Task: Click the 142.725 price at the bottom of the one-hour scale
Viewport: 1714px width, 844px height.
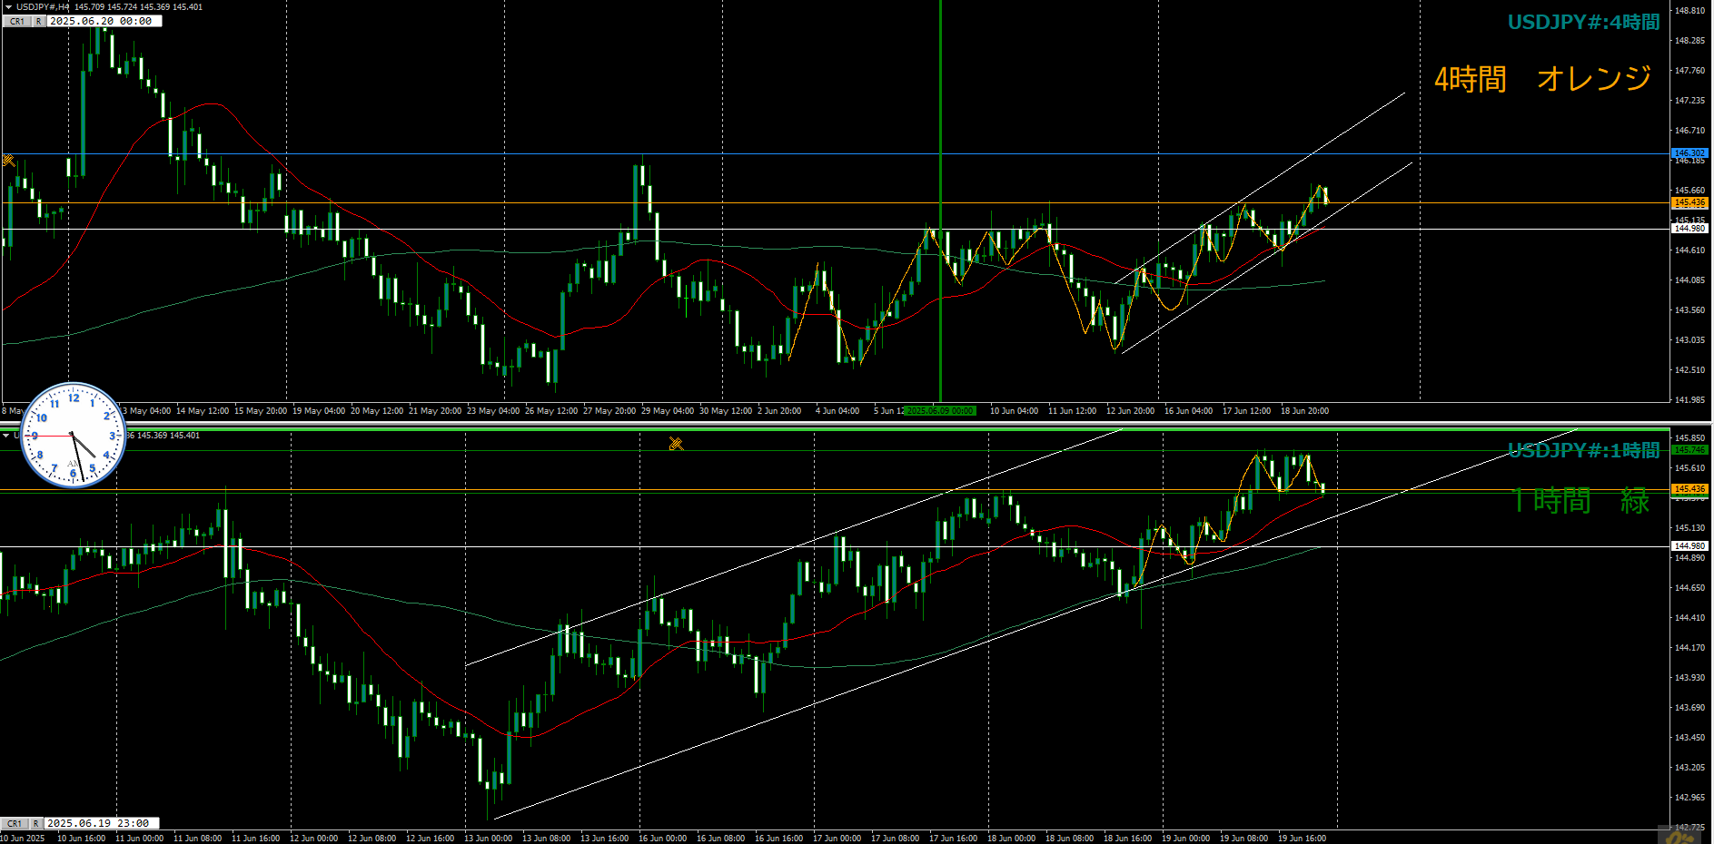Action: click(x=1689, y=828)
